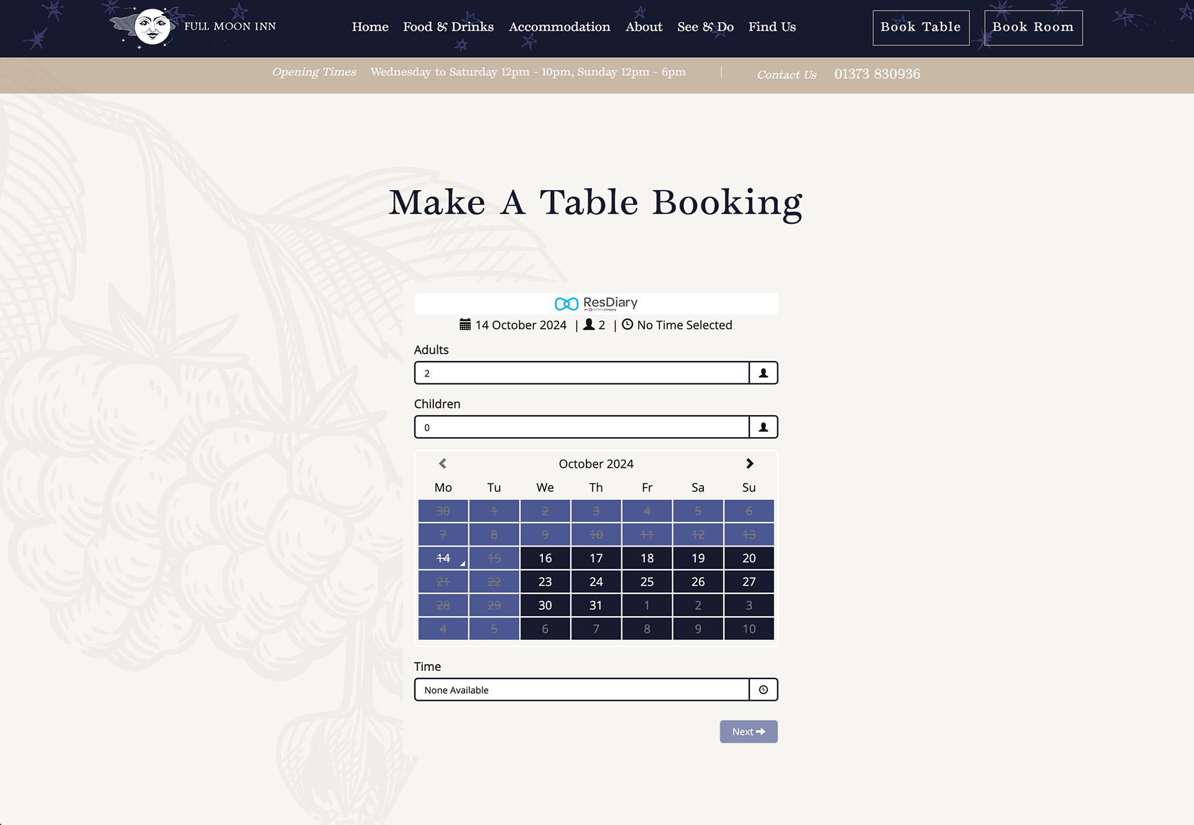Image resolution: width=1194 pixels, height=825 pixels.
Task: Click the person icon beside Adults field
Action: [x=764, y=373]
